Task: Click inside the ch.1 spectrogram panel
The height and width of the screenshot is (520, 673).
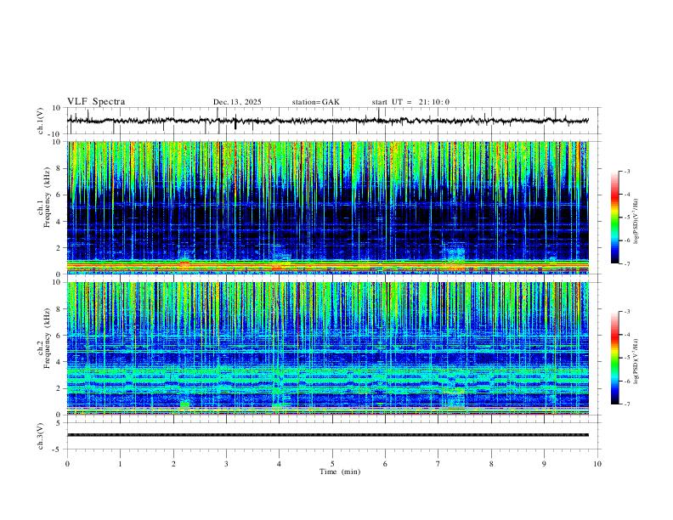Action: coord(328,207)
